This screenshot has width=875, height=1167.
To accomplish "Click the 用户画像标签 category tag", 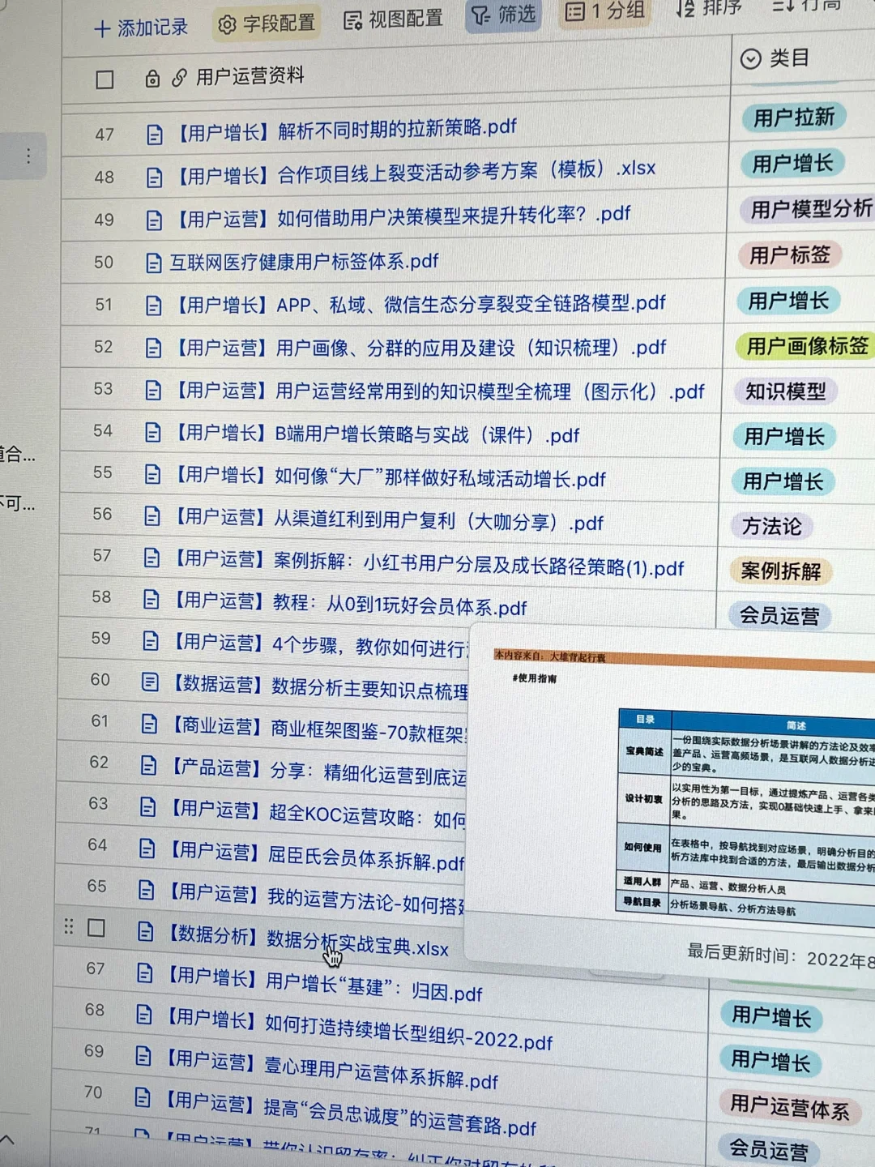I will point(806,346).
